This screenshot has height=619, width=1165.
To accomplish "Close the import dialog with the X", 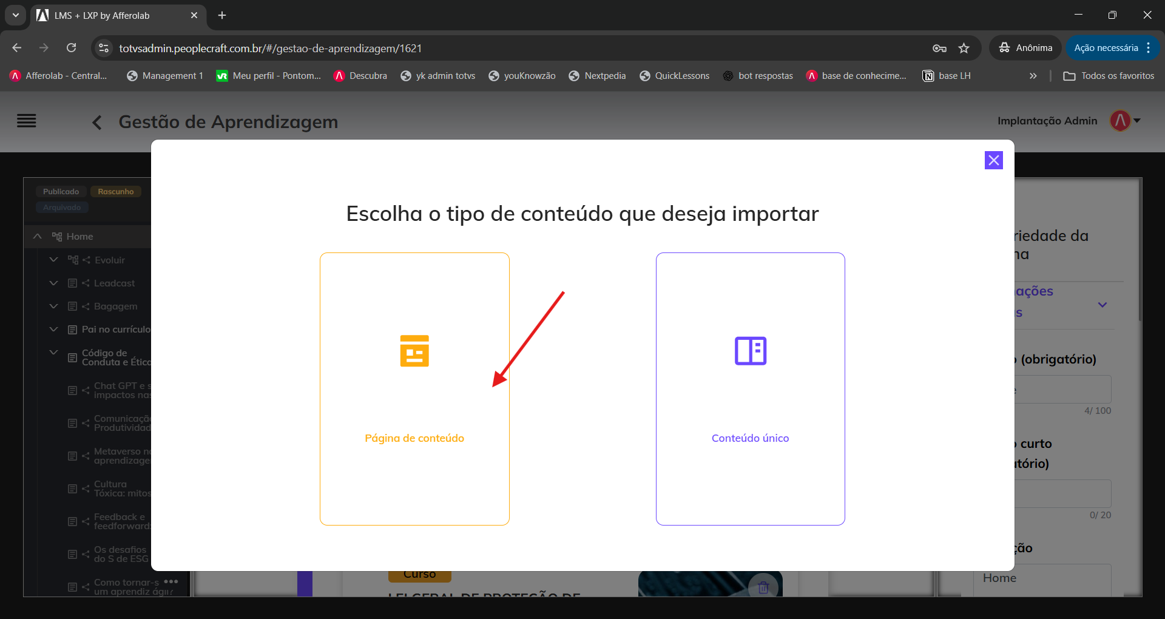I will [994, 160].
